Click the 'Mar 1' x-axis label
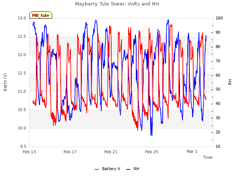This screenshot has width=235, height=176. click(192, 151)
